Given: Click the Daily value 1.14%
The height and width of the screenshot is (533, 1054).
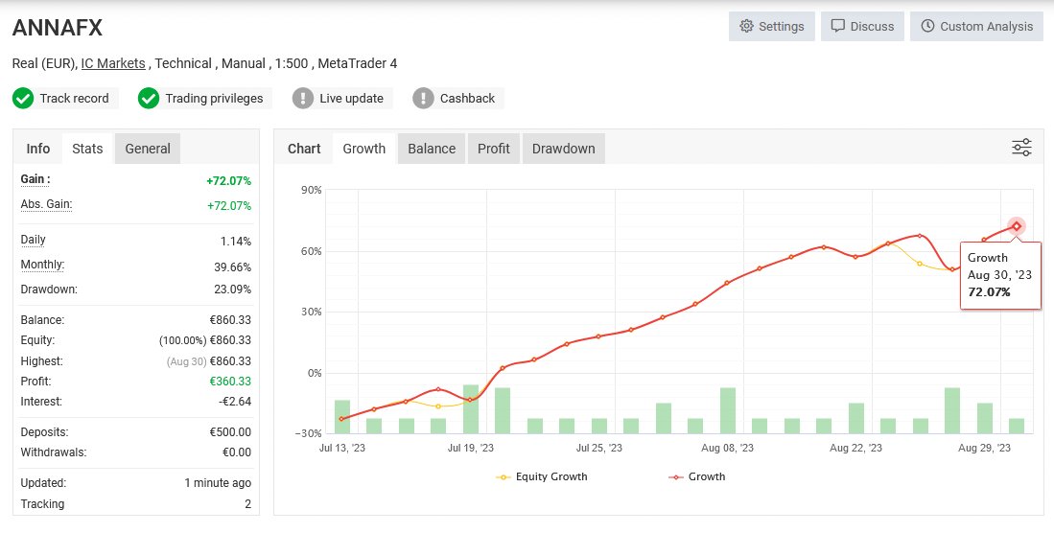Looking at the screenshot, I should click(236, 242).
